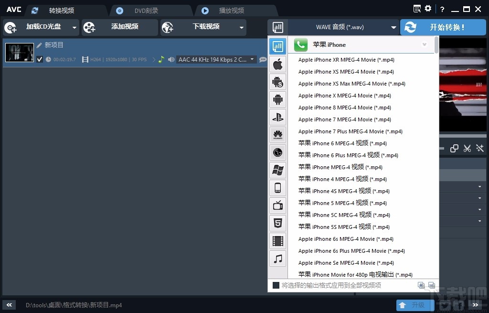489x313 pixels.
Task: Open program settings via gear icon
Action: pyautogui.click(x=427, y=8)
